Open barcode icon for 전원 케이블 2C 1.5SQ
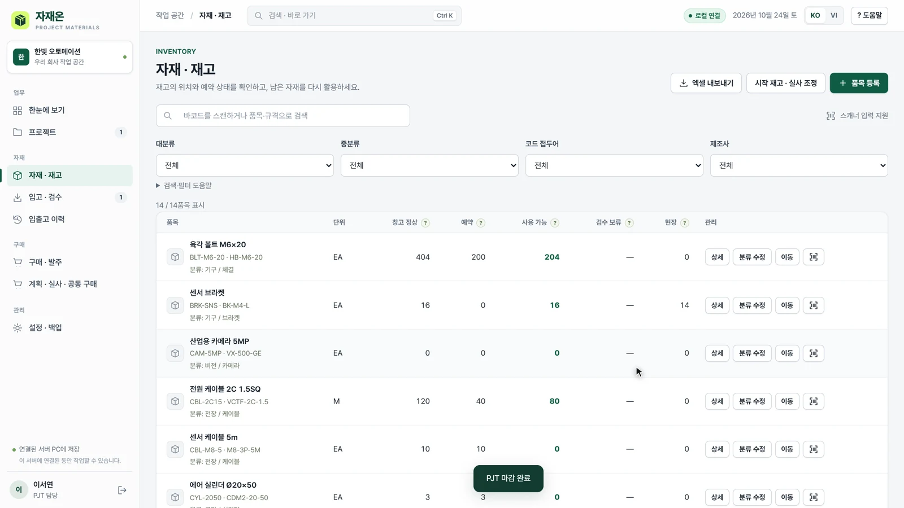This screenshot has width=904, height=508. pyautogui.click(x=814, y=401)
